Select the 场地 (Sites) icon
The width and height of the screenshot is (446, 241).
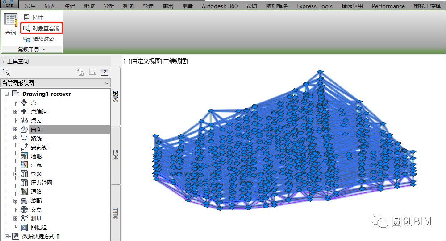tap(24, 156)
